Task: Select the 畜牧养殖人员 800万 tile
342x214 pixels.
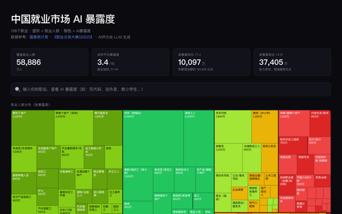Action: click(x=24, y=183)
